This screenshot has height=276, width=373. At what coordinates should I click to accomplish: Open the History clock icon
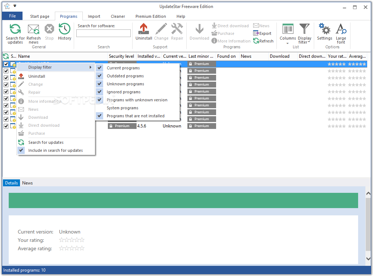[64, 29]
